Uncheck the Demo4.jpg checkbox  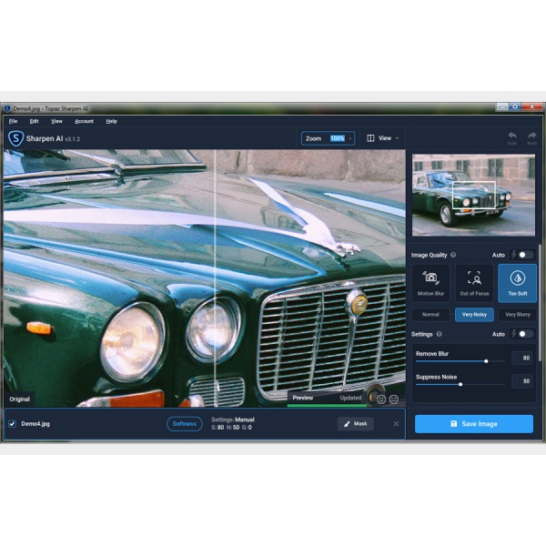(x=12, y=423)
